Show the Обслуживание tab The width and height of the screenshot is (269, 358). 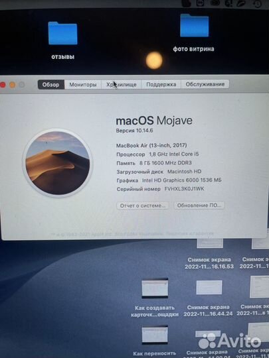[205, 84]
